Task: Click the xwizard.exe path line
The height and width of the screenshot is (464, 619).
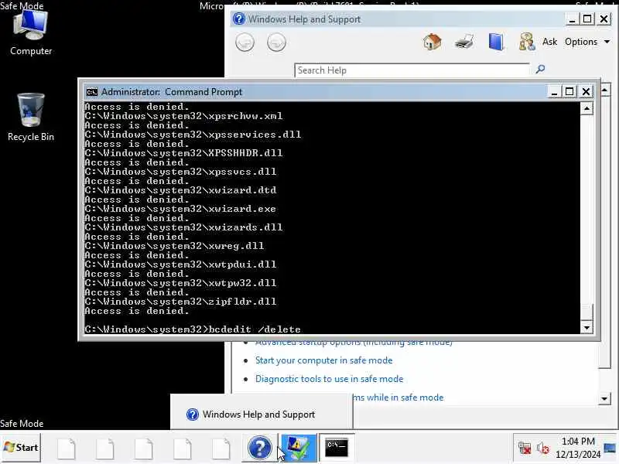Action: pos(180,209)
